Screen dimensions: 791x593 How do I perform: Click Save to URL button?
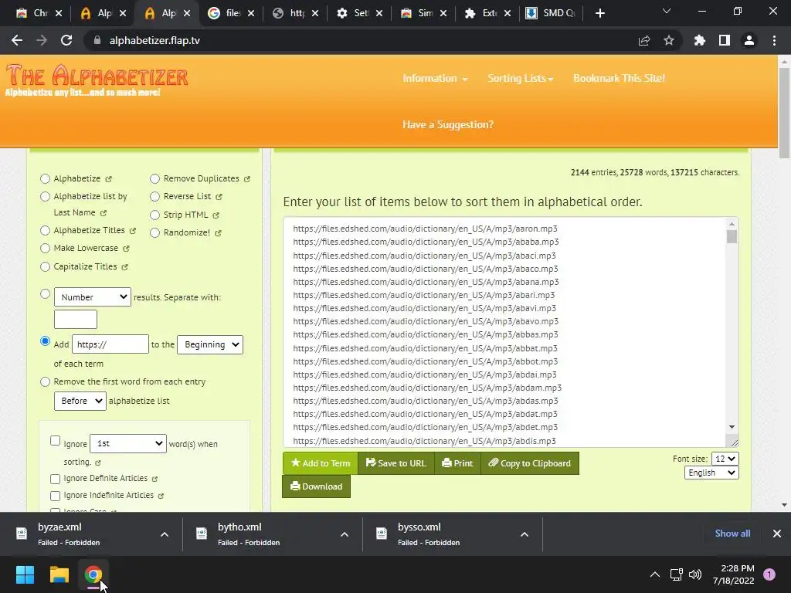(396, 463)
